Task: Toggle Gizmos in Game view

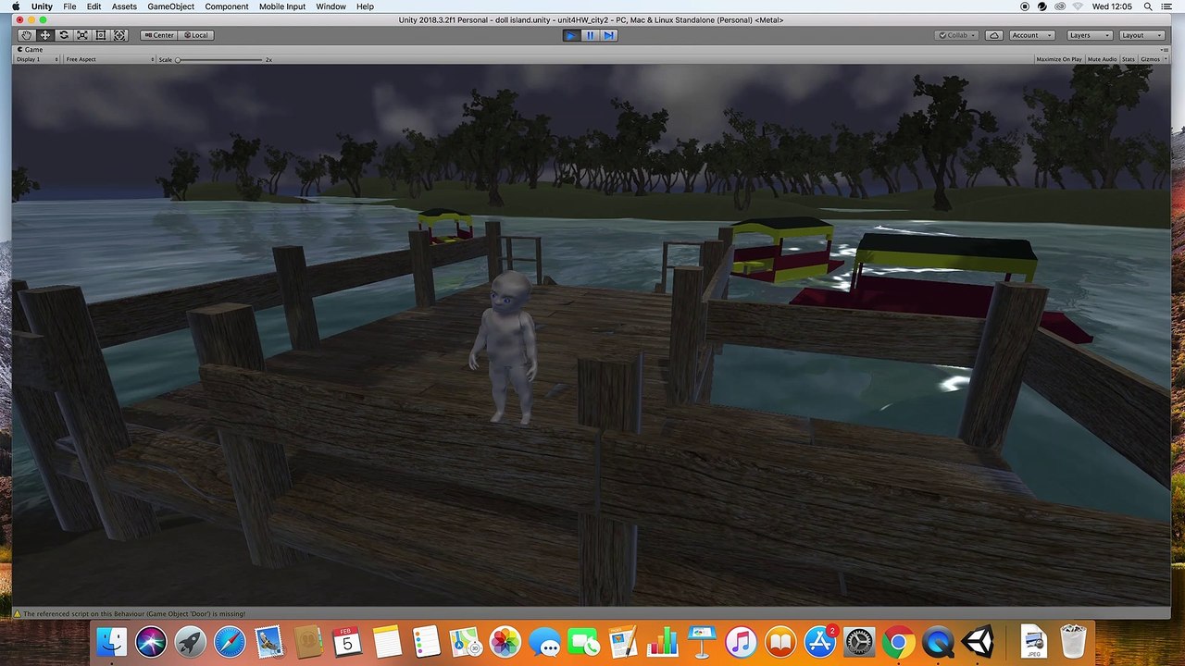Action: pyautogui.click(x=1150, y=59)
